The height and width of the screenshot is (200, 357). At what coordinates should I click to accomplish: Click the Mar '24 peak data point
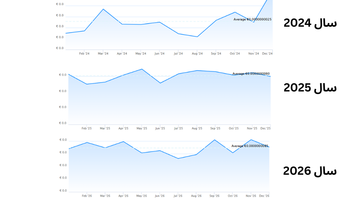coord(103,9)
